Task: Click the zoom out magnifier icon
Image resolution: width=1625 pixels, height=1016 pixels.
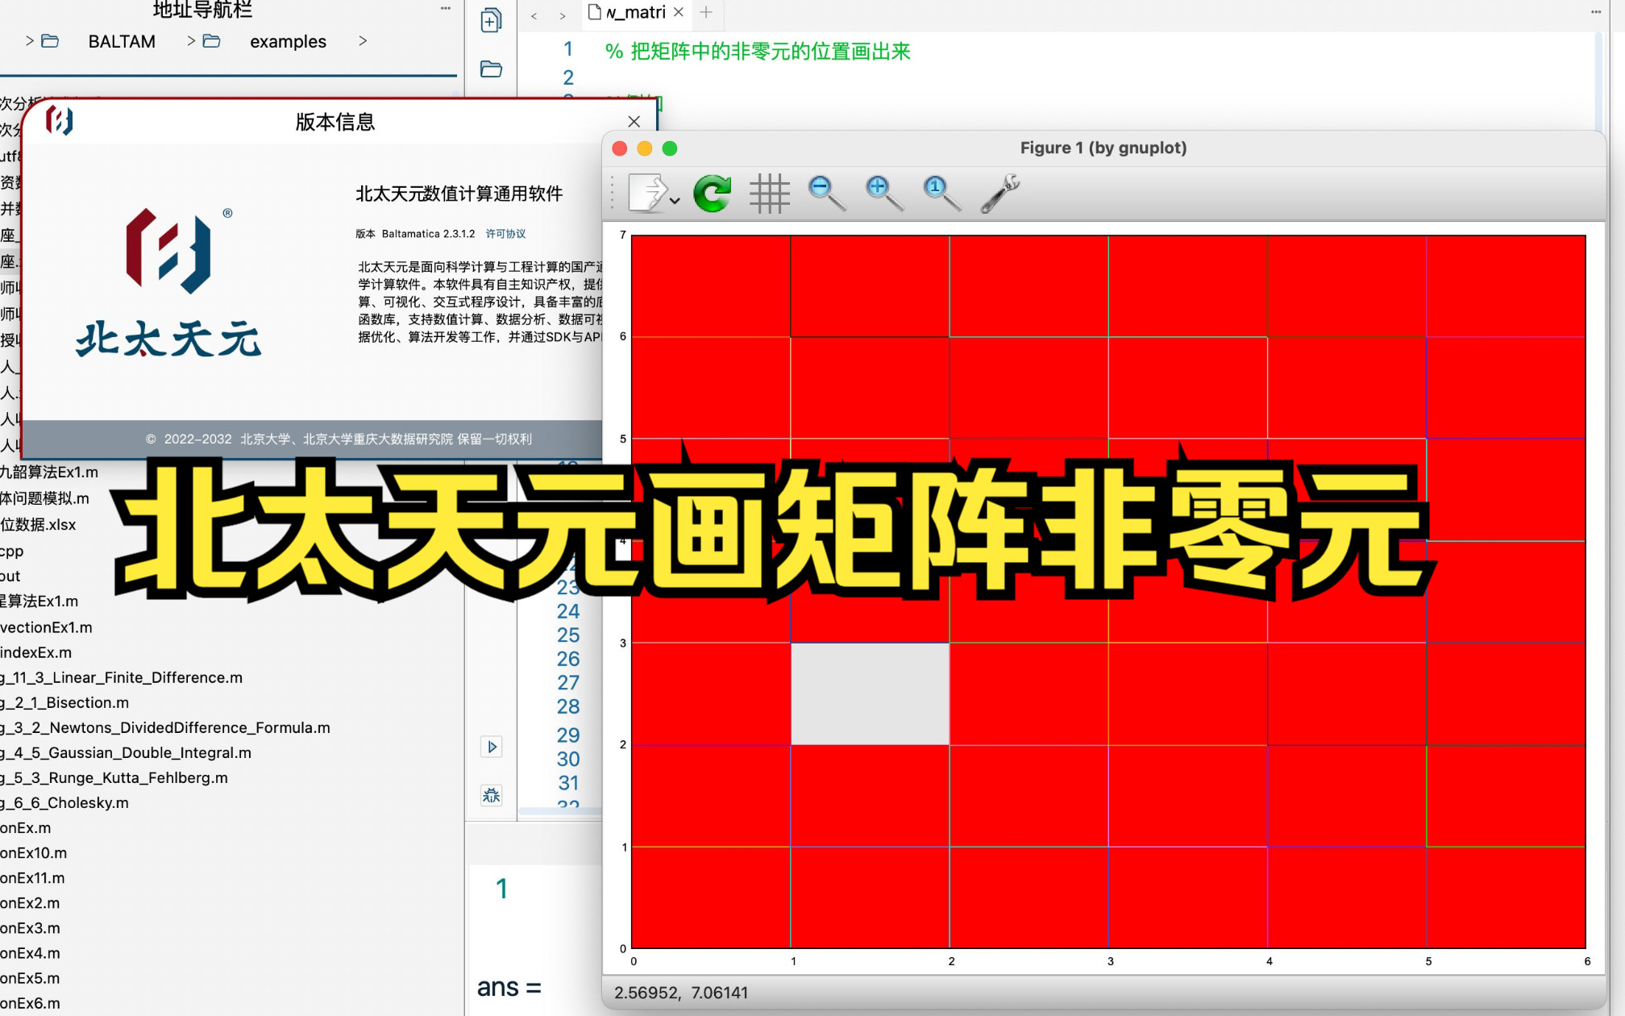Action: point(826,194)
